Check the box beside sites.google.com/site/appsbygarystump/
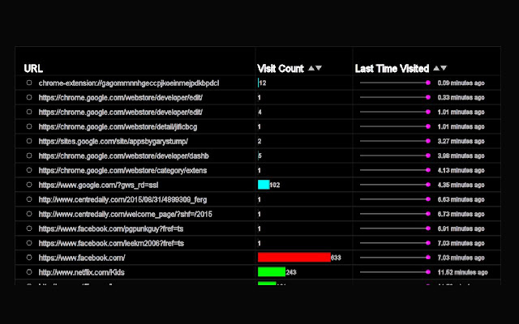Viewport: 519px width, 324px height. click(x=29, y=141)
